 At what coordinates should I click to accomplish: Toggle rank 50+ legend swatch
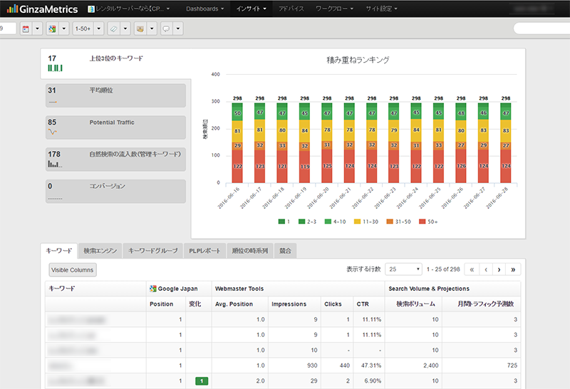coord(422,222)
